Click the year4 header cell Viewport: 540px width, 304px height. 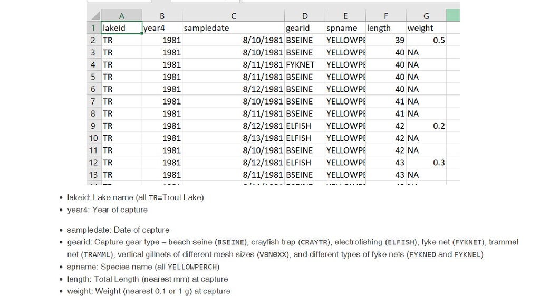click(x=162, y=28)
